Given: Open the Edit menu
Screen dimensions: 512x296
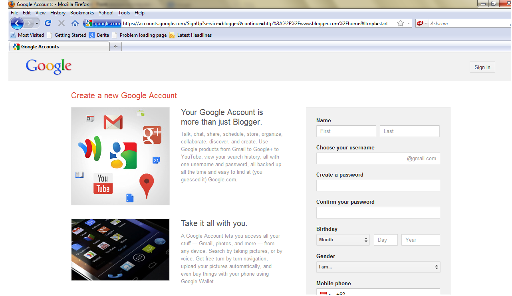Looking at the screenshot, I should [x=27, y=13].
